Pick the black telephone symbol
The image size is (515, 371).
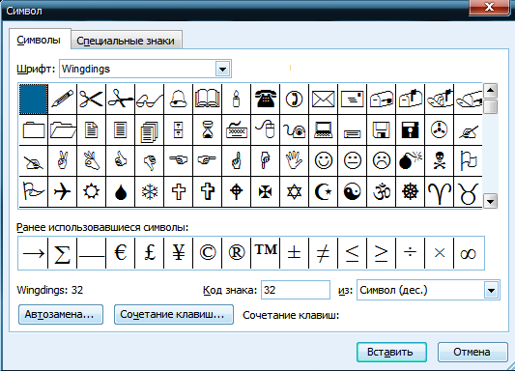(x=265, y=99)
